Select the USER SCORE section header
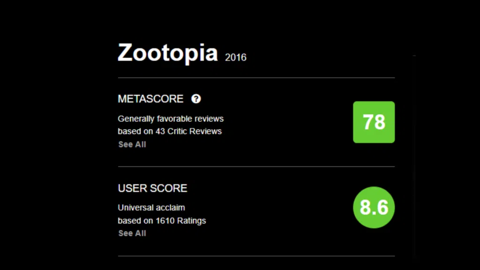The width and height of the screenshot is (480, 270). [152, 188]
